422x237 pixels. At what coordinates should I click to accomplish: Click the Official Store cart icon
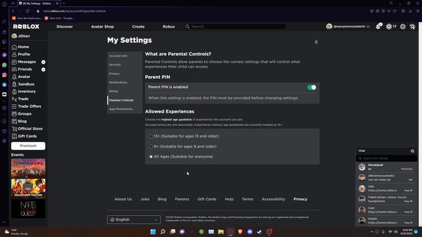(x=15, y=129)
